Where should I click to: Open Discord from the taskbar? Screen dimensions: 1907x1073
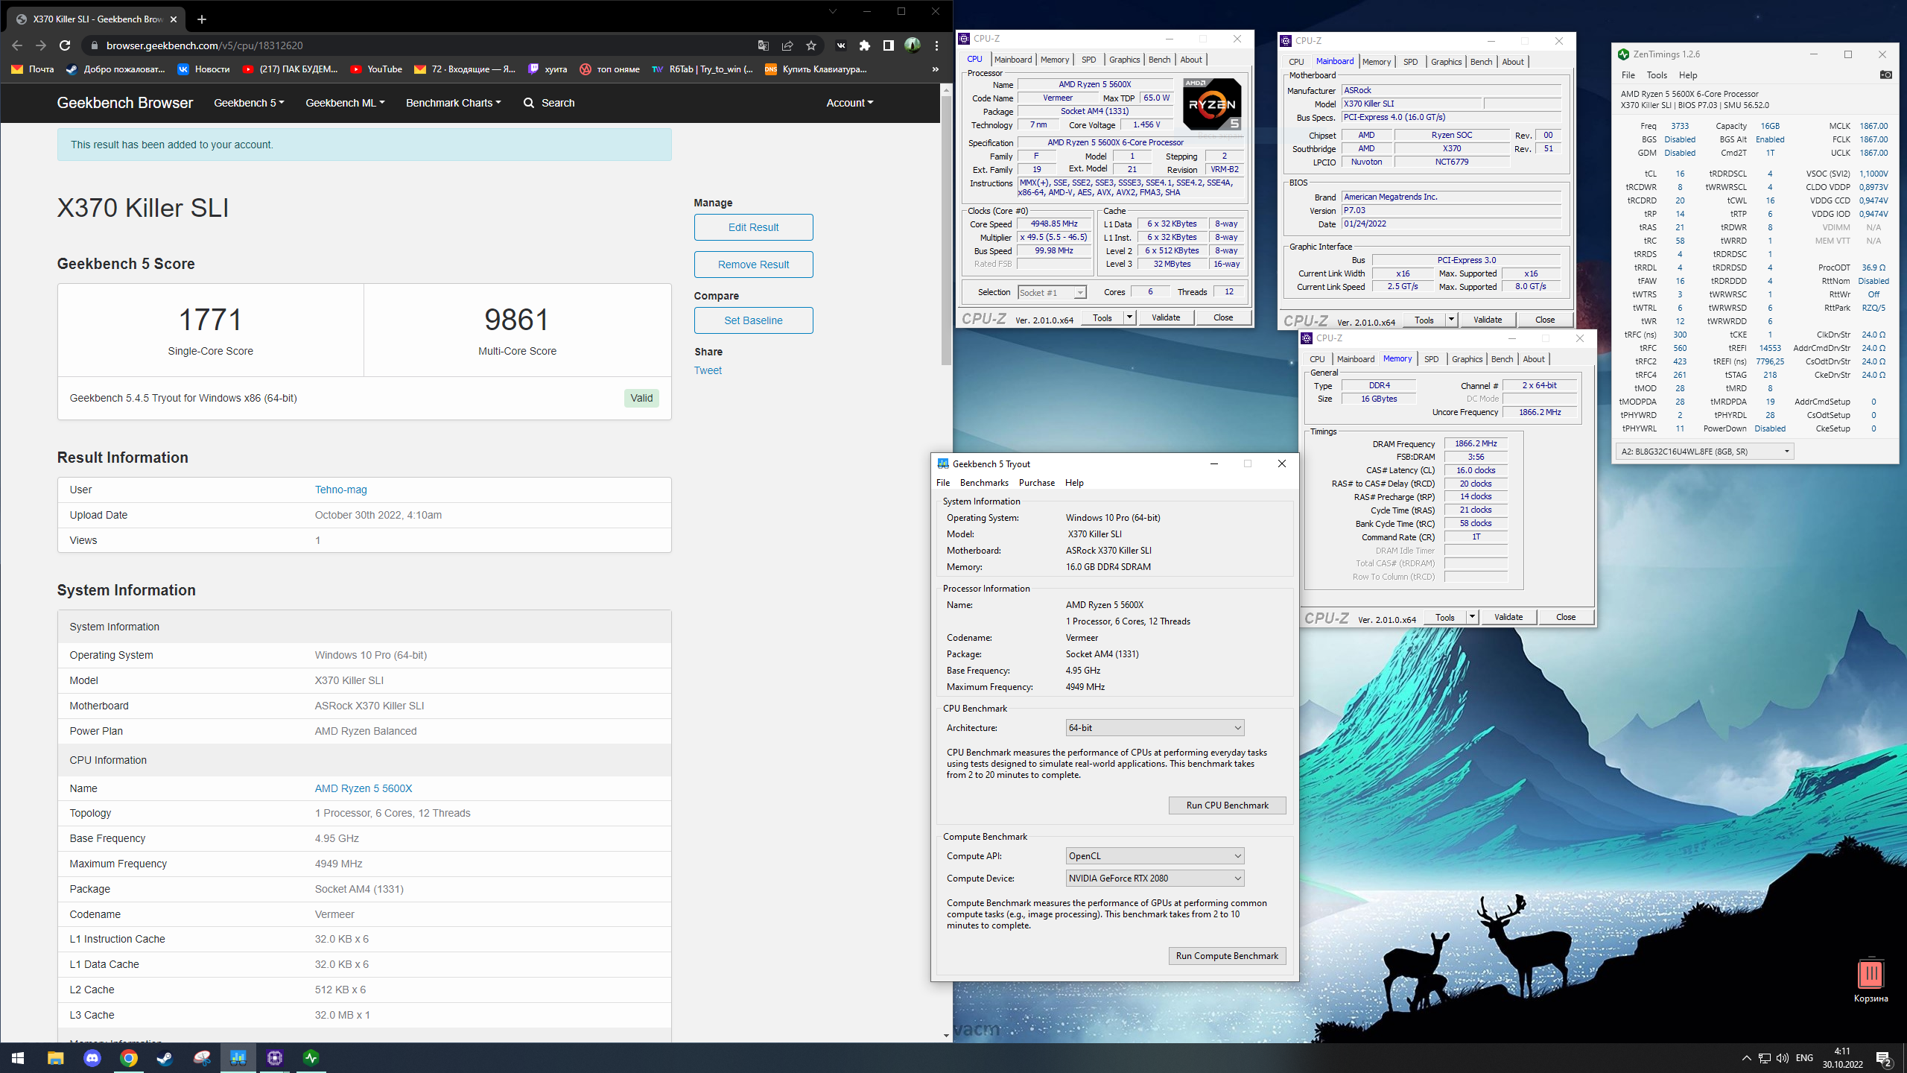point(92,1058)
